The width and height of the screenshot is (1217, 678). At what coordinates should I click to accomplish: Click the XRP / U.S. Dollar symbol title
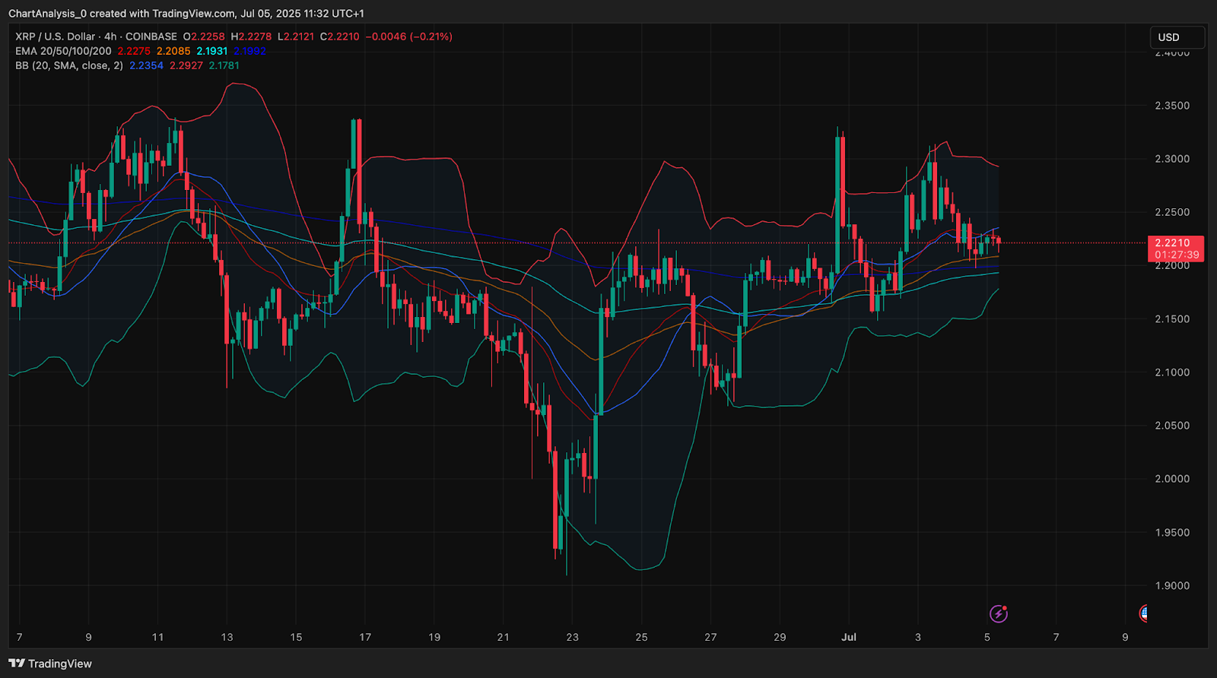coord(56,36)
